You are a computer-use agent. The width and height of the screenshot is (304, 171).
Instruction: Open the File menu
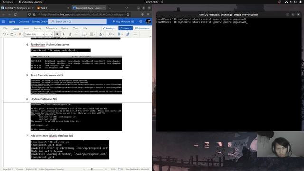coord(5,28)
